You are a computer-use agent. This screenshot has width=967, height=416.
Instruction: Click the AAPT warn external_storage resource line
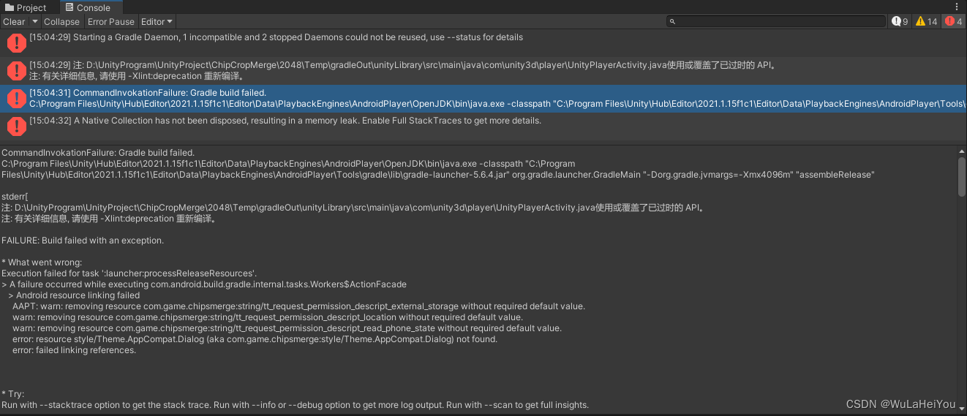(x=298, y=306)
